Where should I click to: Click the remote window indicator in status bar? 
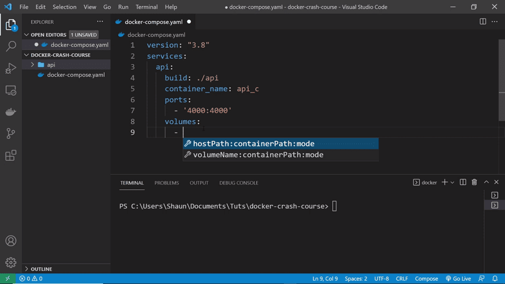(7, 279)
